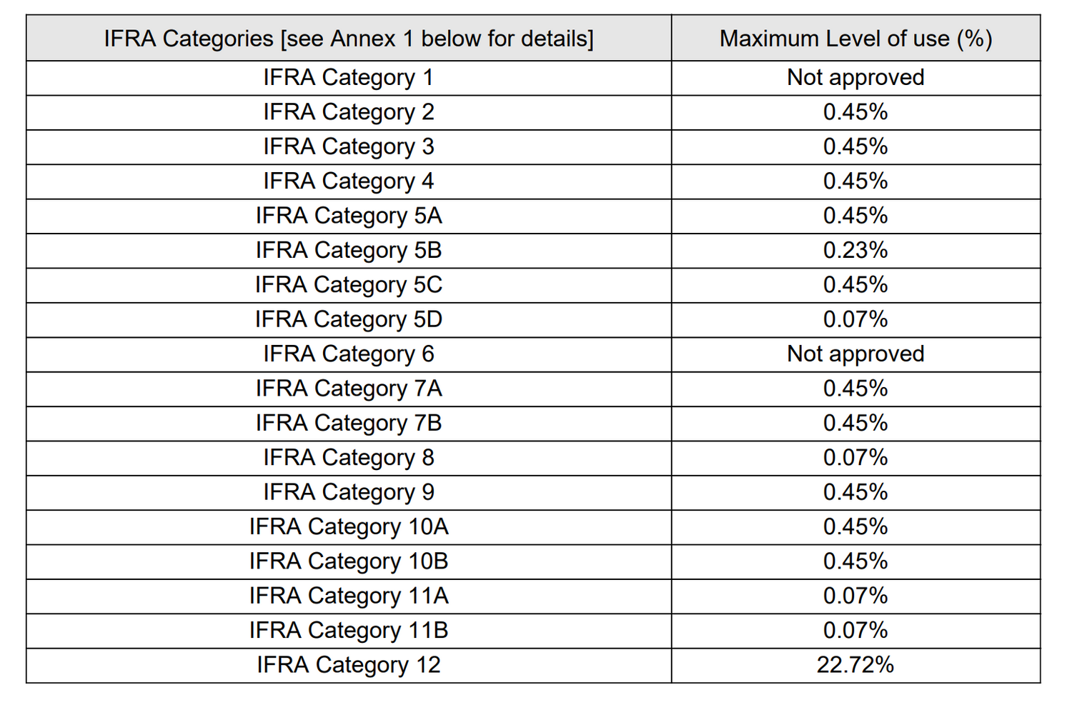Select the 'IFRA Category 4' cell
The image size is (1072, 705).
tap(349, 181)
